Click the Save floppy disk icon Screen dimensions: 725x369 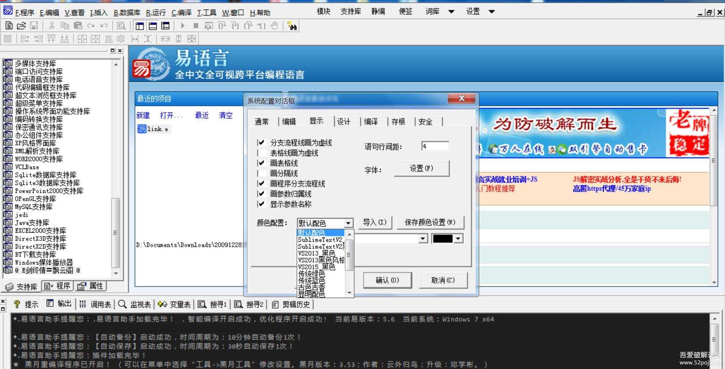coord(34,26)
